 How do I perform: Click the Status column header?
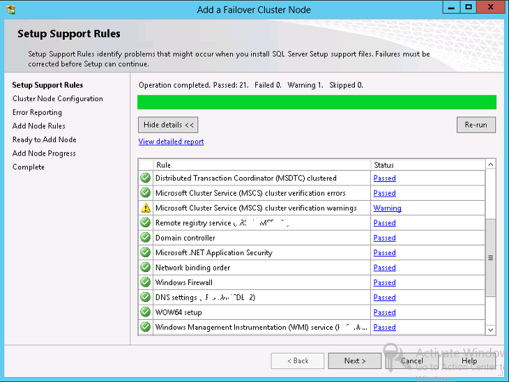click(428, 165)
